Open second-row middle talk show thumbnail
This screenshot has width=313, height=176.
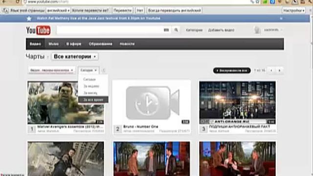click(152, 159)
